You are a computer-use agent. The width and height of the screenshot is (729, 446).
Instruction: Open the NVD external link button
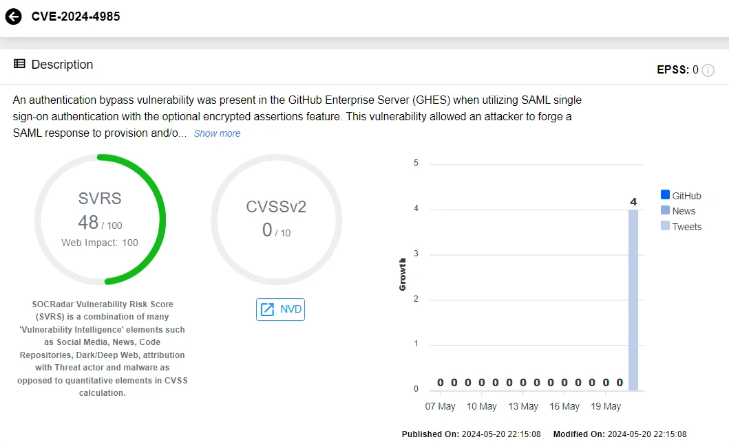280,309
